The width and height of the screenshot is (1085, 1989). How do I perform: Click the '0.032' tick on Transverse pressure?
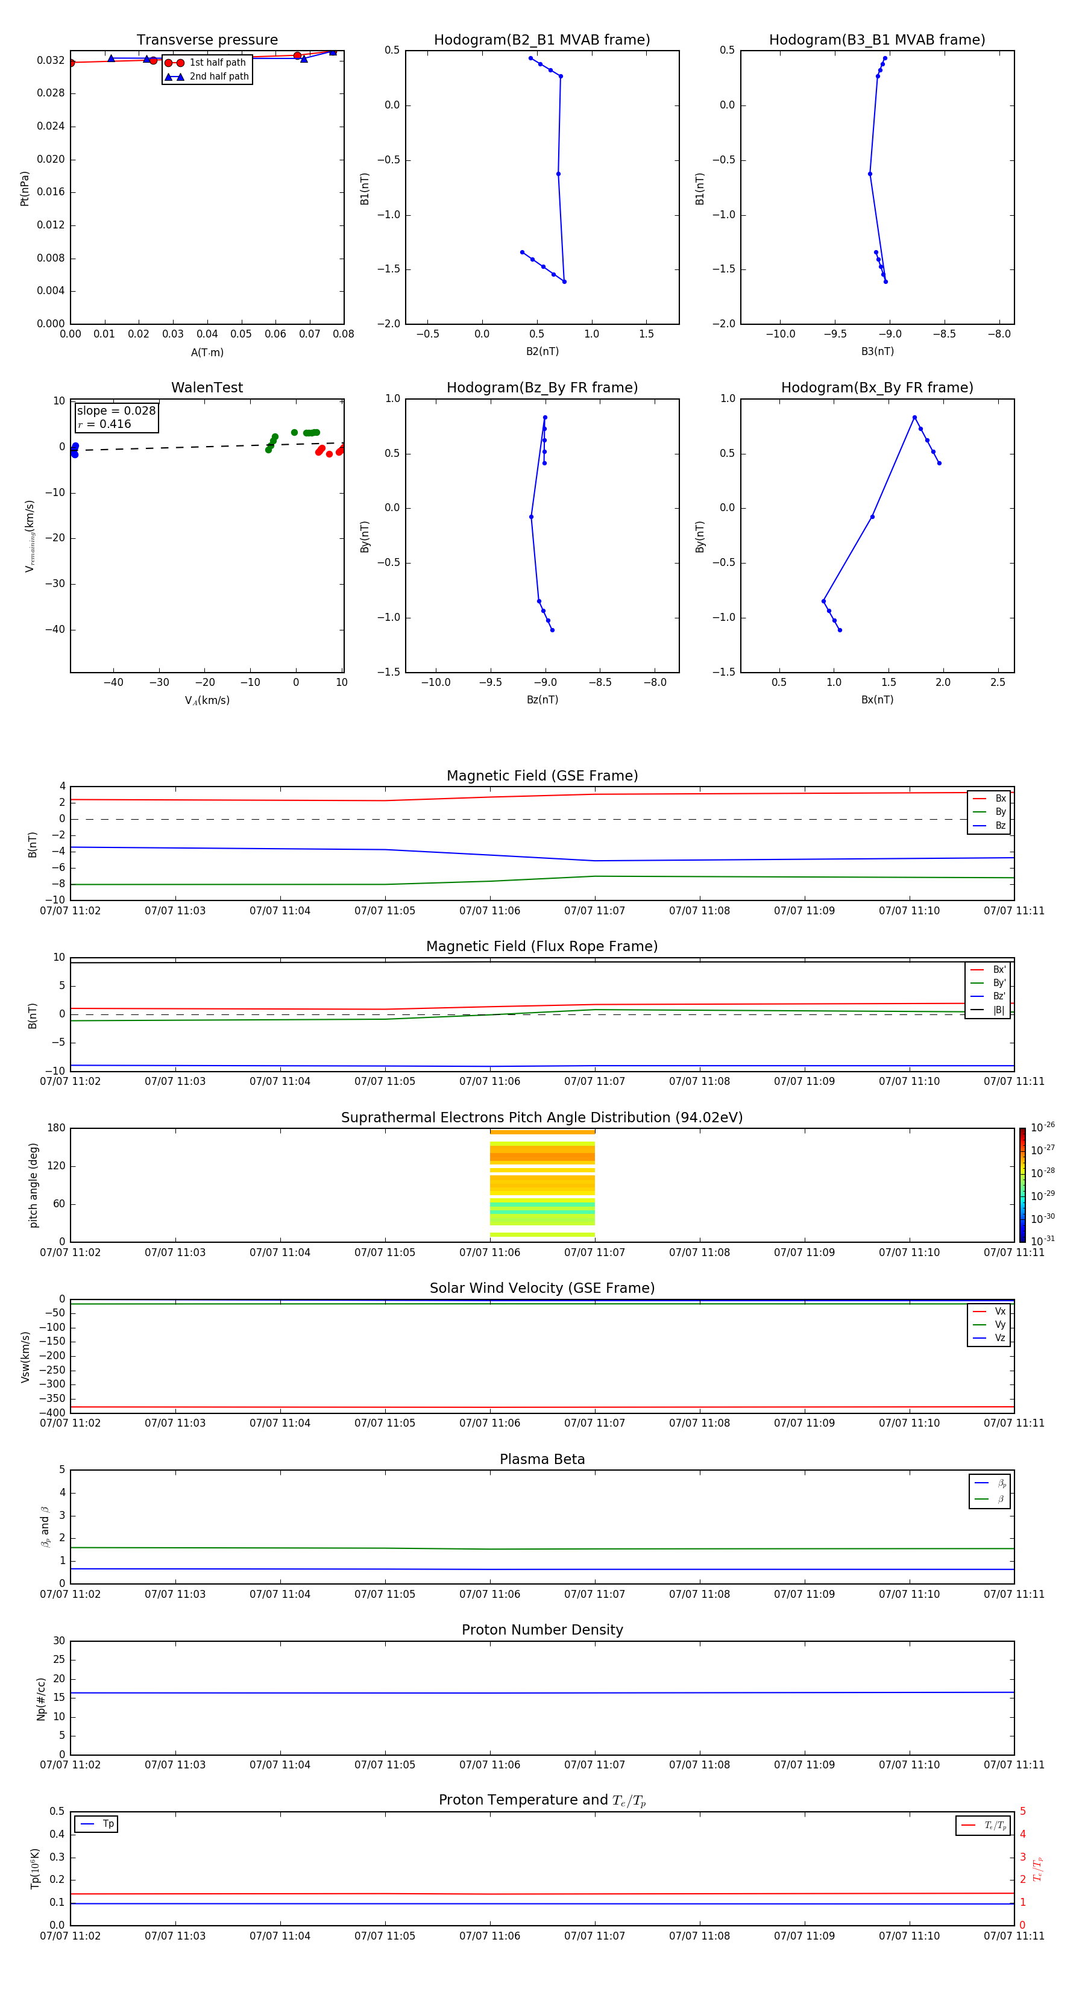point(51,60)
